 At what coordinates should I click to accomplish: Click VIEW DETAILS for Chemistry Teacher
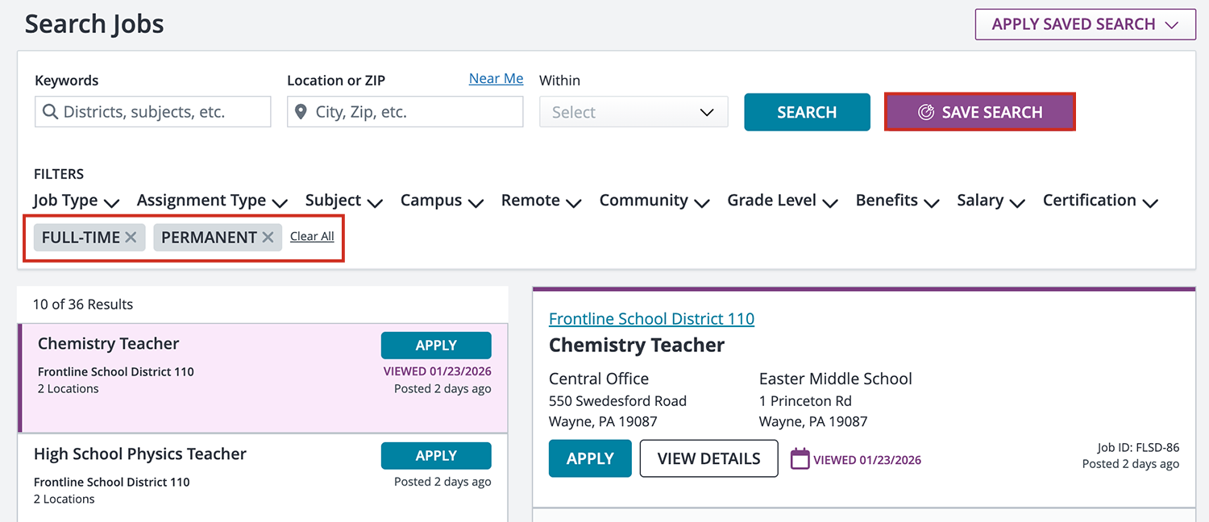708,458
